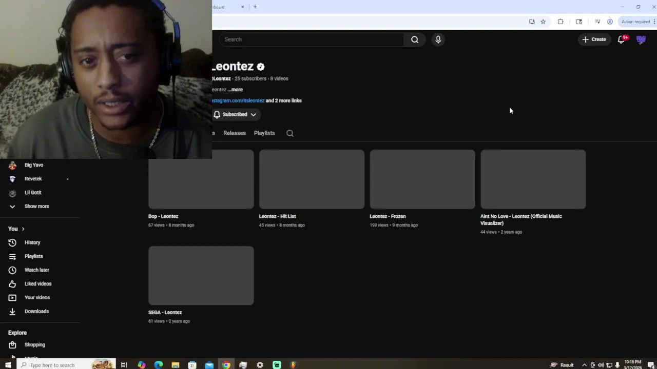Click the channel search magnifier icon
This screenshot has width=657, height=369.
point(290,133)
